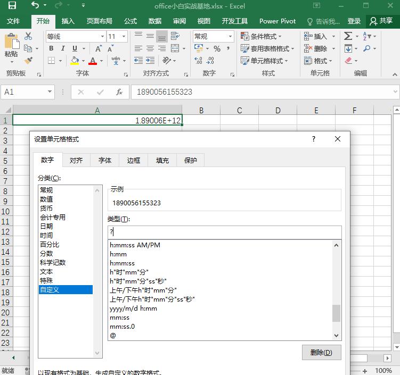
Task: Click the 类型 format input field
Action: 224,232
